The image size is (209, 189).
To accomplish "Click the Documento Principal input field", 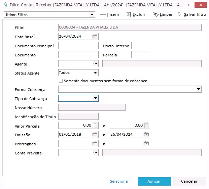I will 78,46.
